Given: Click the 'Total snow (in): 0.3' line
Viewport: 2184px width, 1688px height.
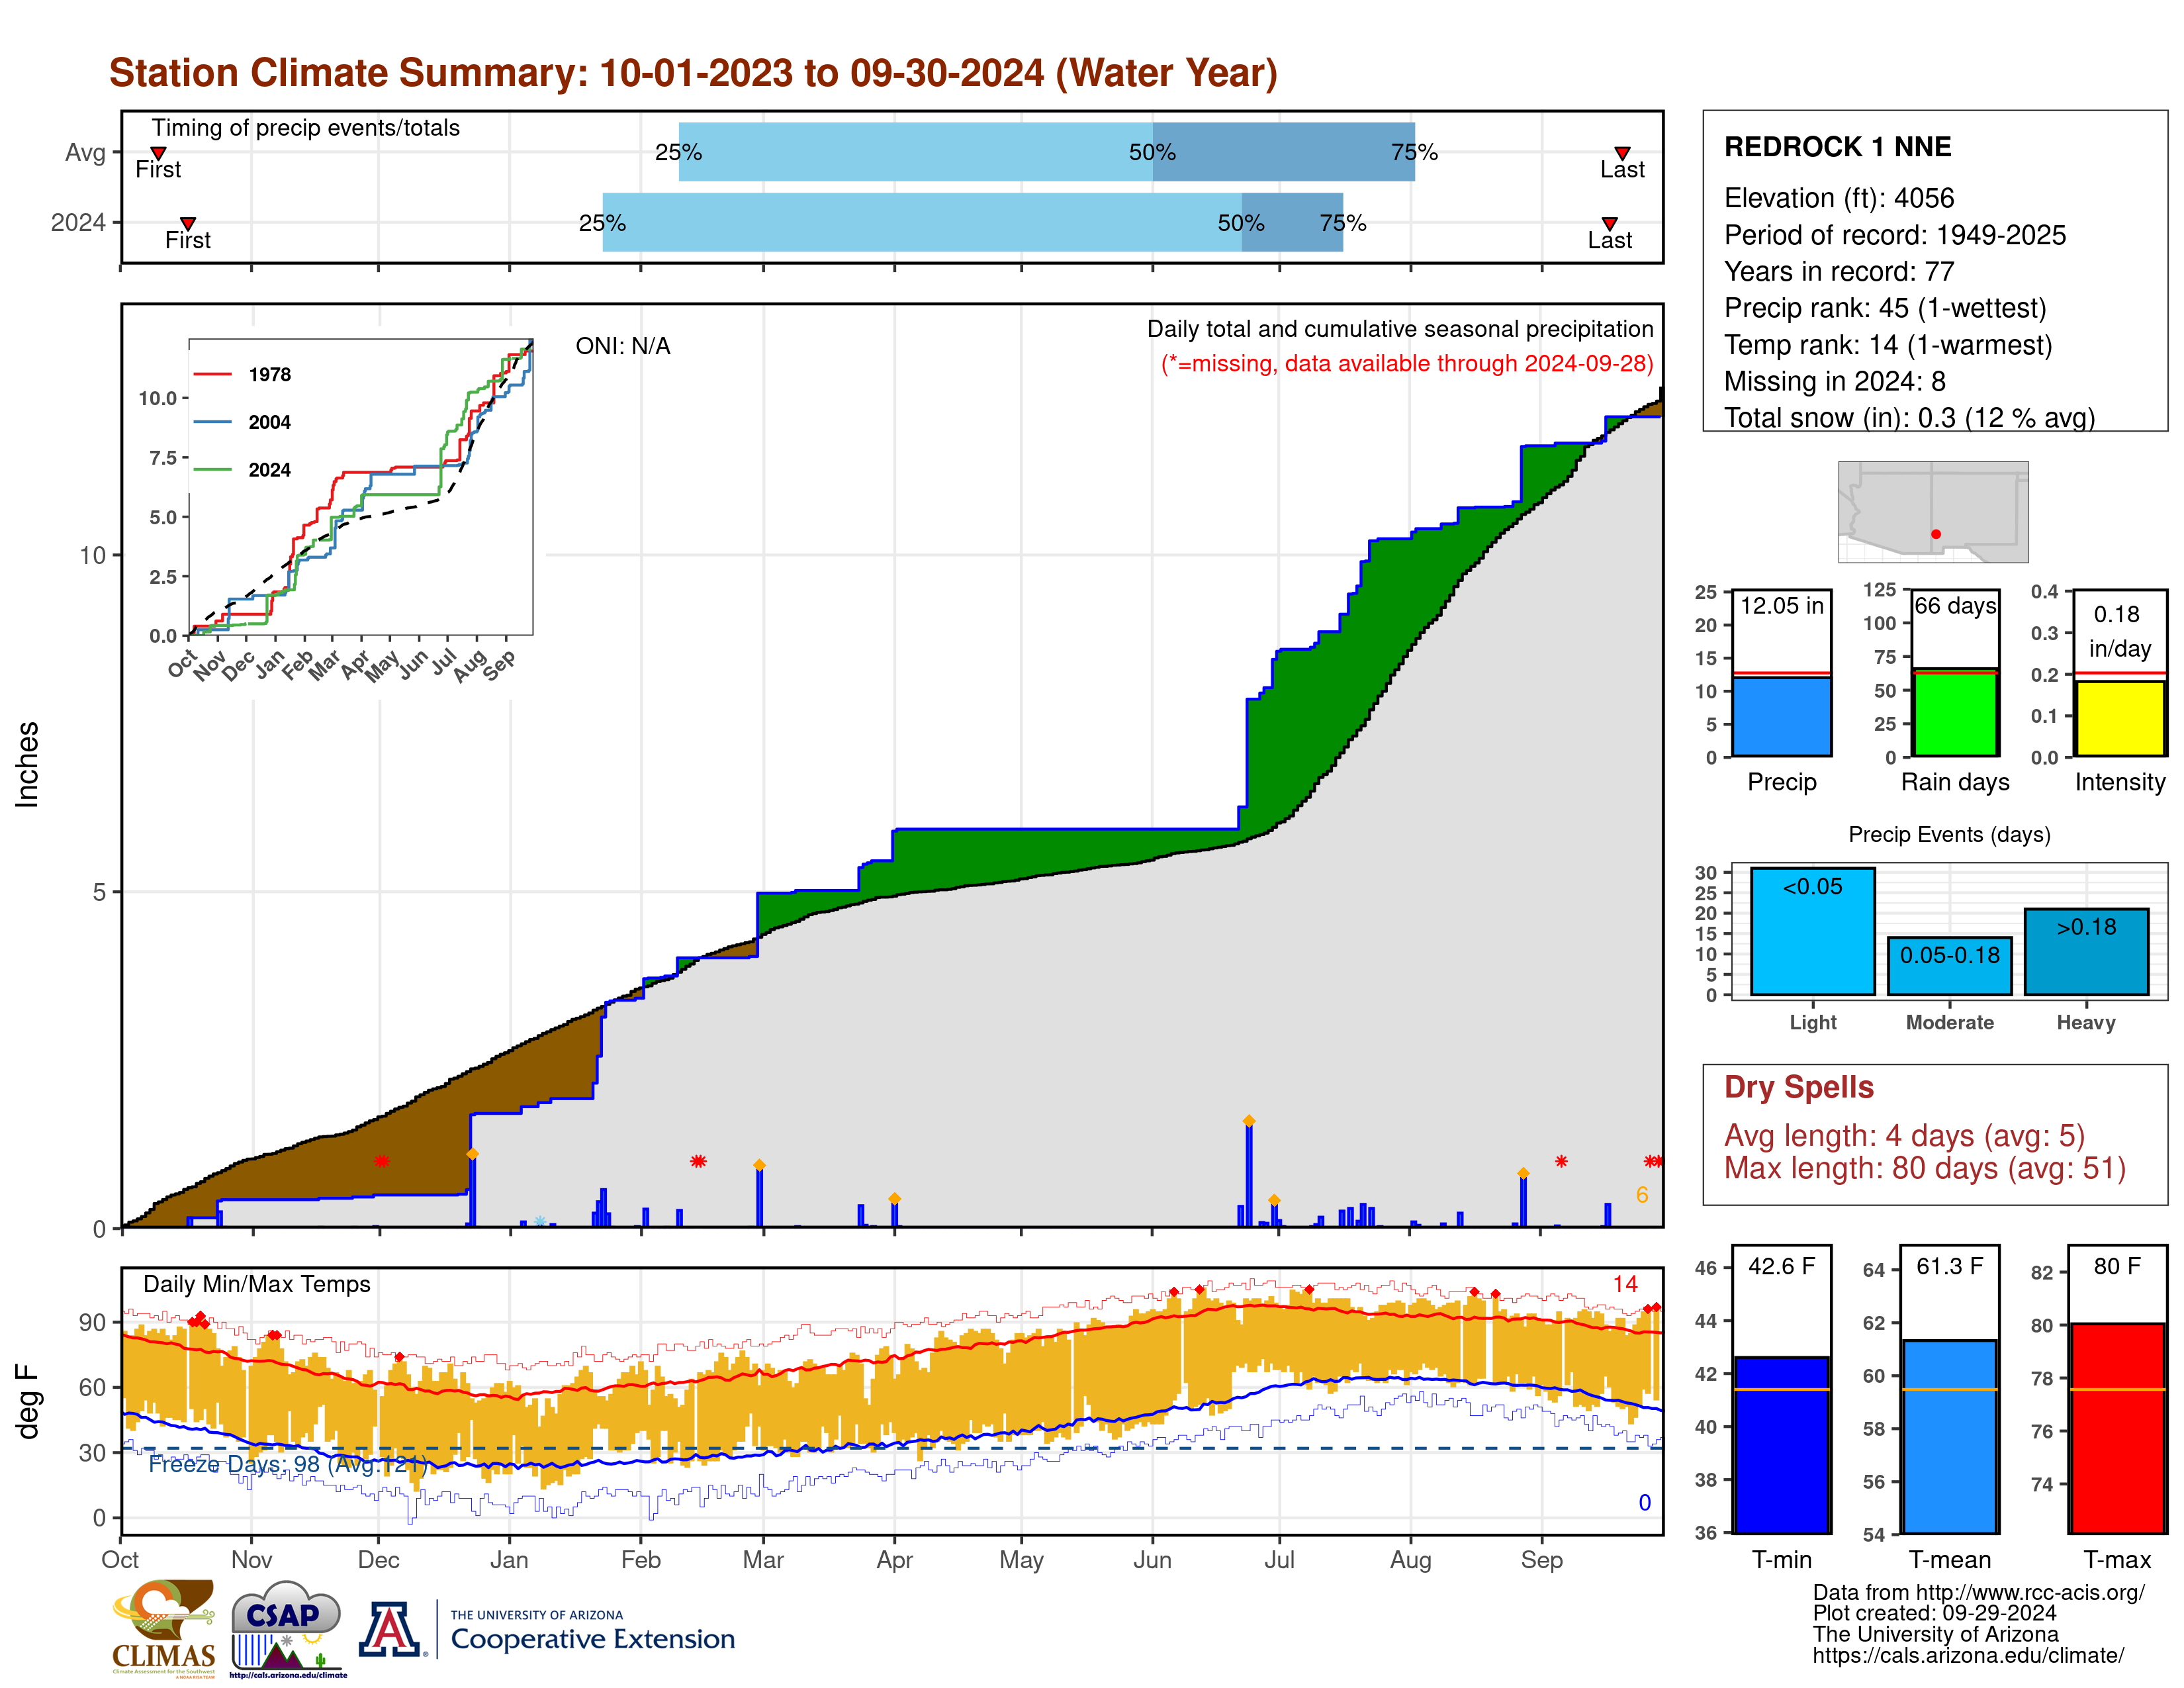Looking at the screenshot, I should [1909, 418].
